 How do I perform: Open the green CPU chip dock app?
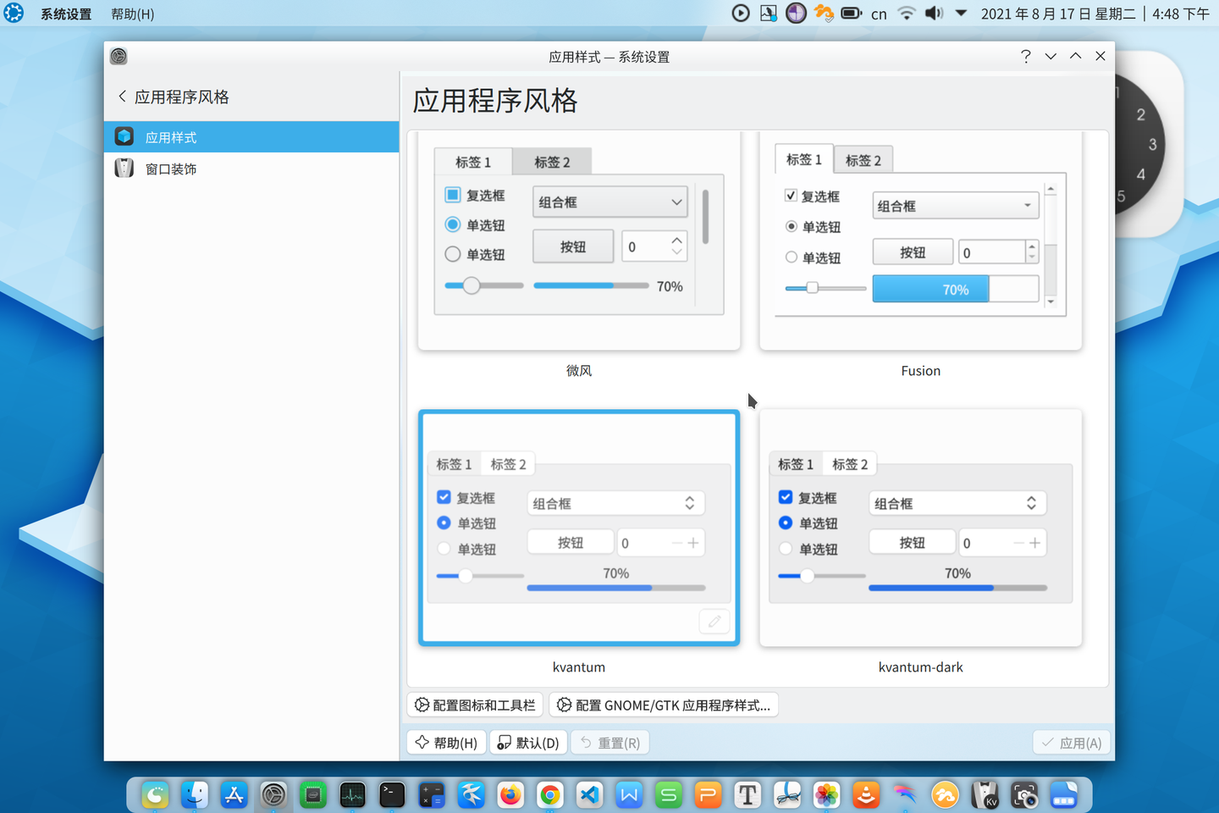click(313, 794)
